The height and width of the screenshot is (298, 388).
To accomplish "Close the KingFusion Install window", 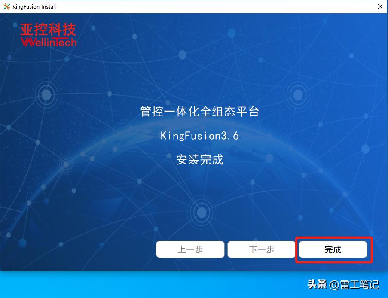I will [x=380, y=6].
